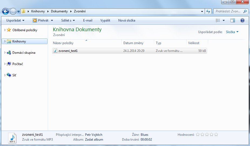
Task: Open help with the question mark
Action: [242, 20]
